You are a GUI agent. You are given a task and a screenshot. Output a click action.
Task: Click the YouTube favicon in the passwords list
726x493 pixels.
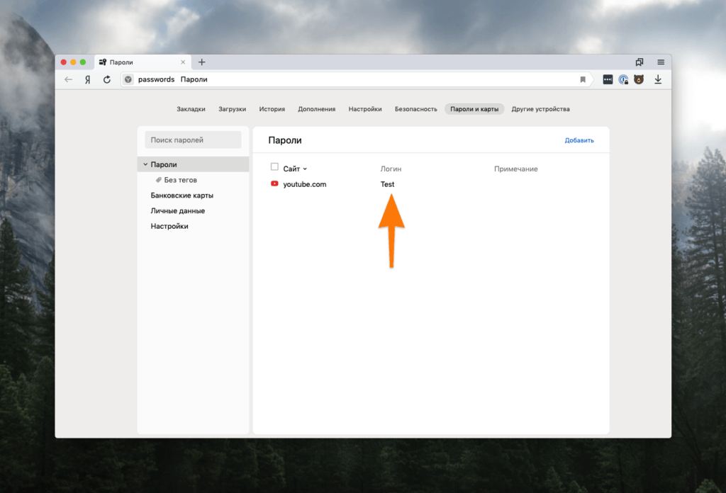coord(274,183)
